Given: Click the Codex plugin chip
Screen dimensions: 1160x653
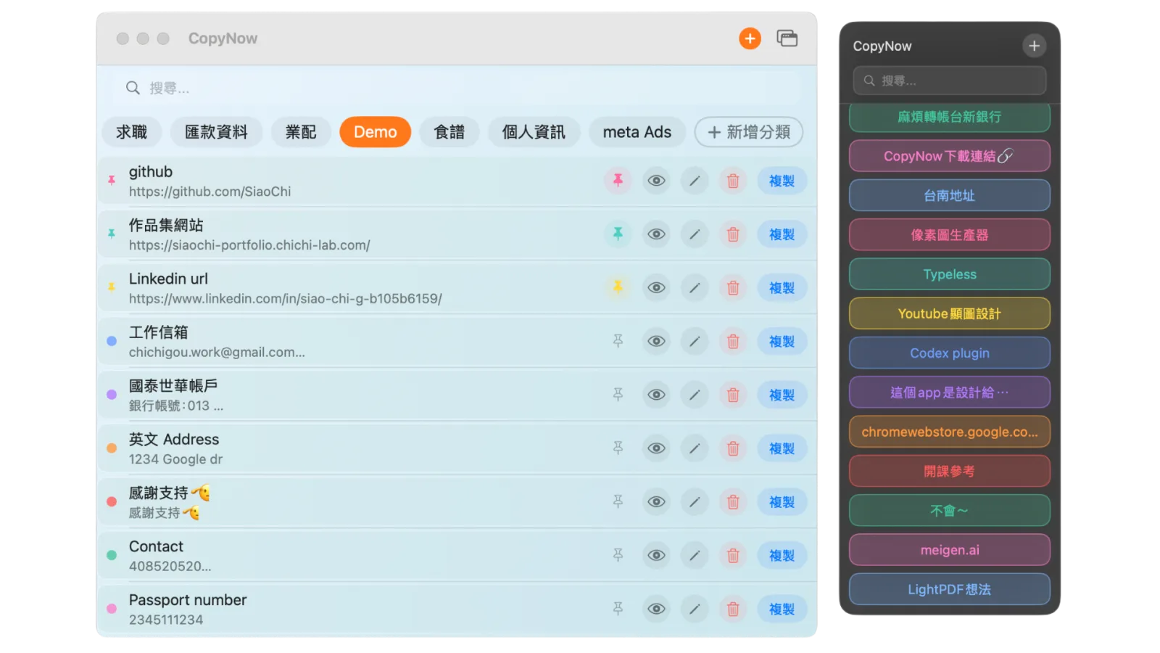Looking at the screenshot, I should pos(950,353).
